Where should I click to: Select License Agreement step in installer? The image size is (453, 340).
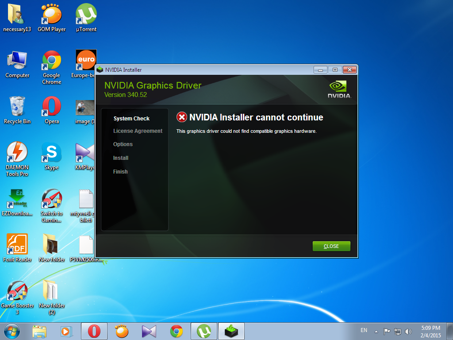[138, 131]
